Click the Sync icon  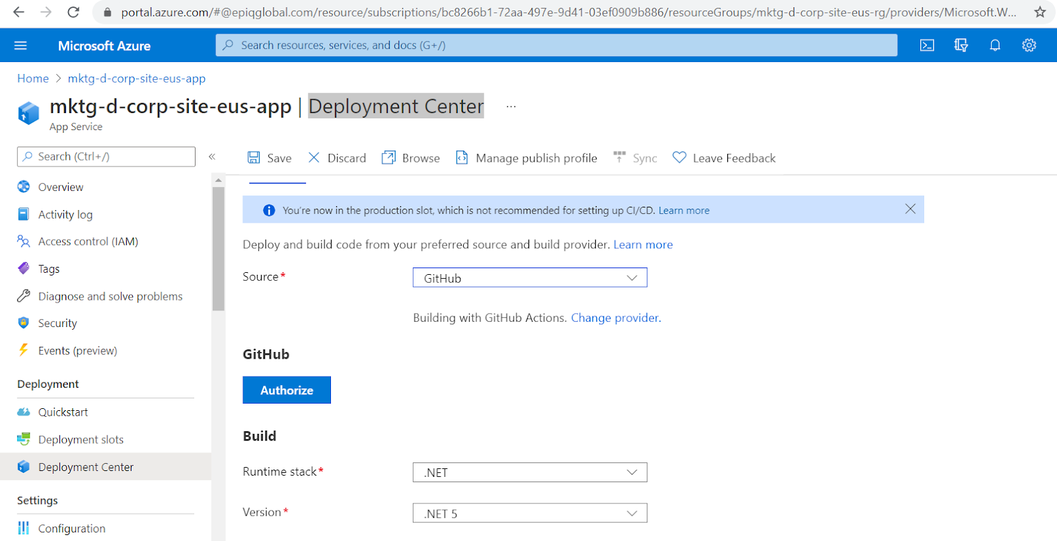619,157
